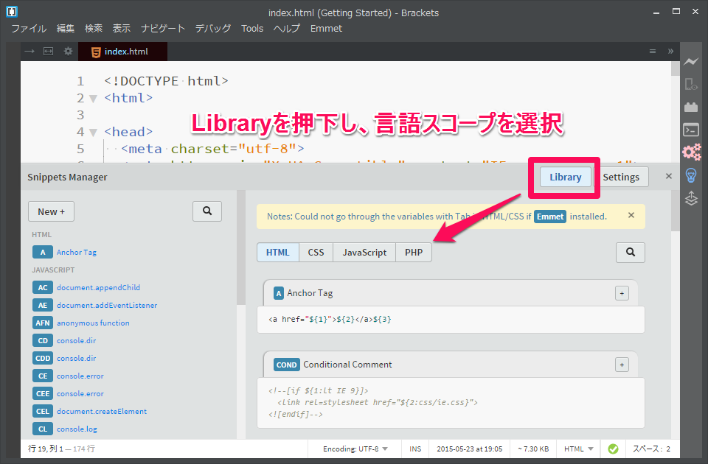Open document.addEventListener snippet
708x464 pixels.
coord(107,305)
